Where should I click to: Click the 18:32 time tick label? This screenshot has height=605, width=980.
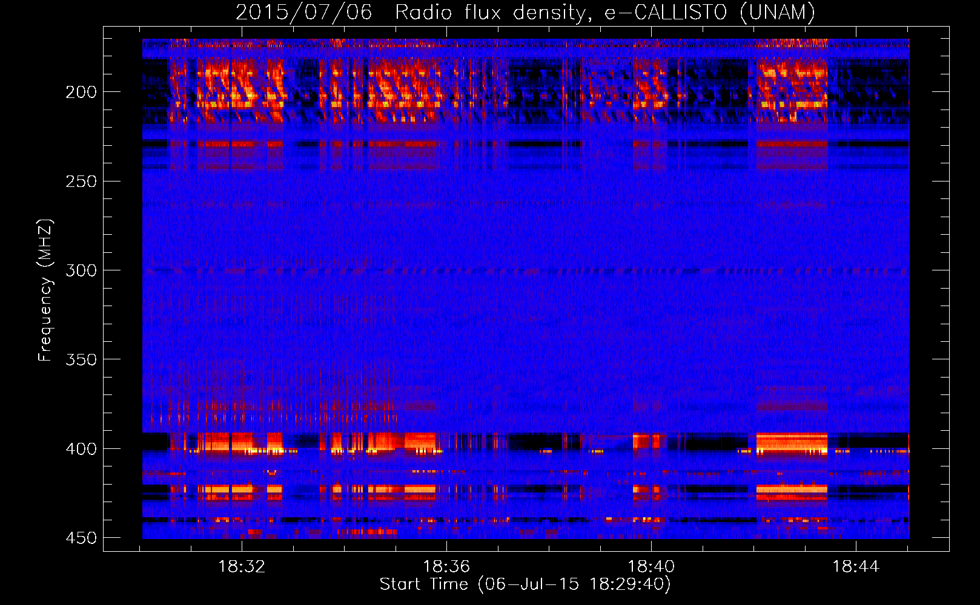coord(242,567)
